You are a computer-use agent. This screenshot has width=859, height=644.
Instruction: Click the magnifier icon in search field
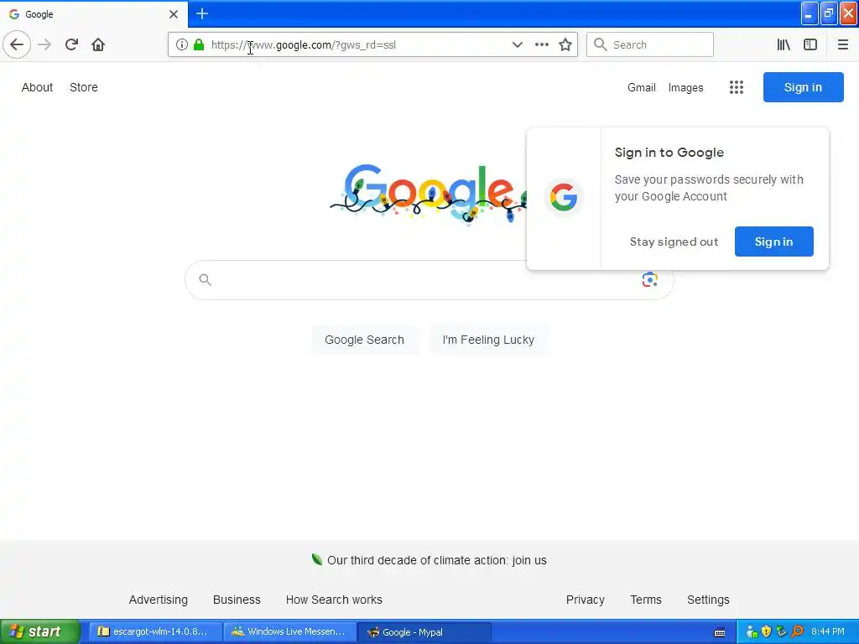pyautogui.click(x=205, y=280)
